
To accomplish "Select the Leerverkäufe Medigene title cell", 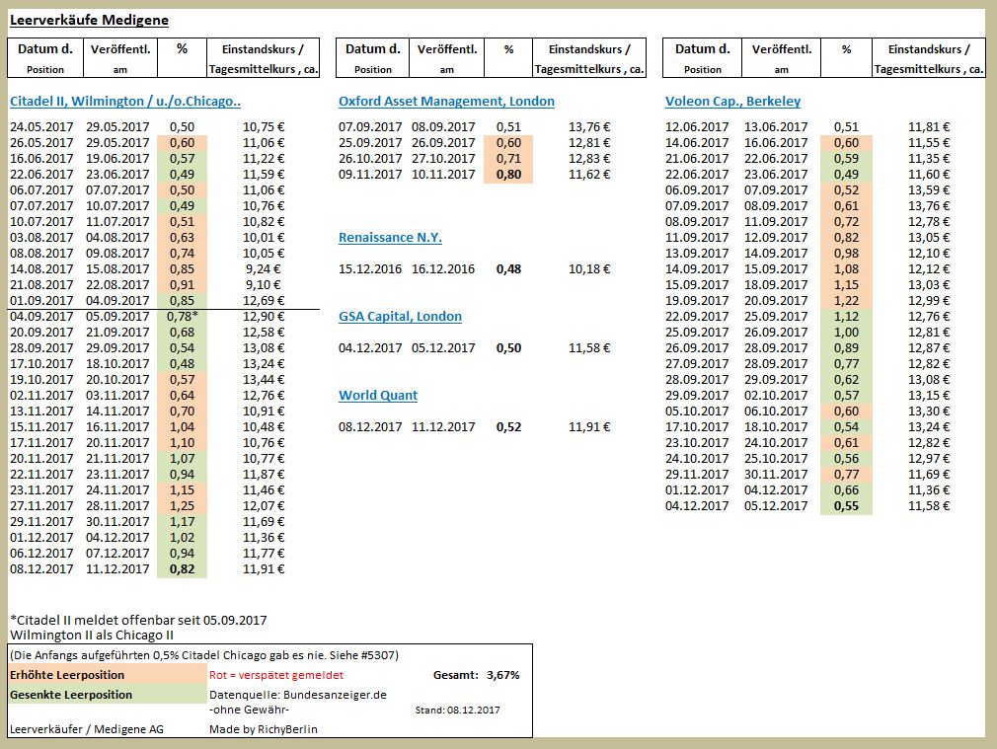I will tap(89, 20).
